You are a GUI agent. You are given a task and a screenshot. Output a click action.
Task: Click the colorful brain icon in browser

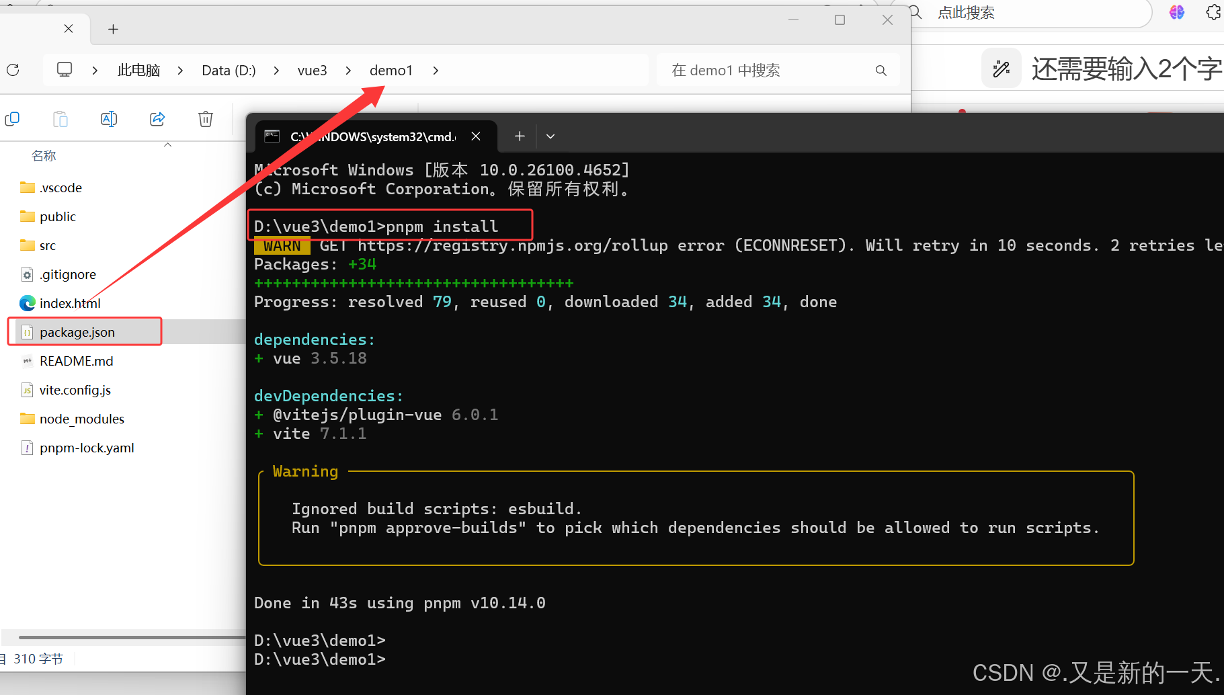(1177, 12)
